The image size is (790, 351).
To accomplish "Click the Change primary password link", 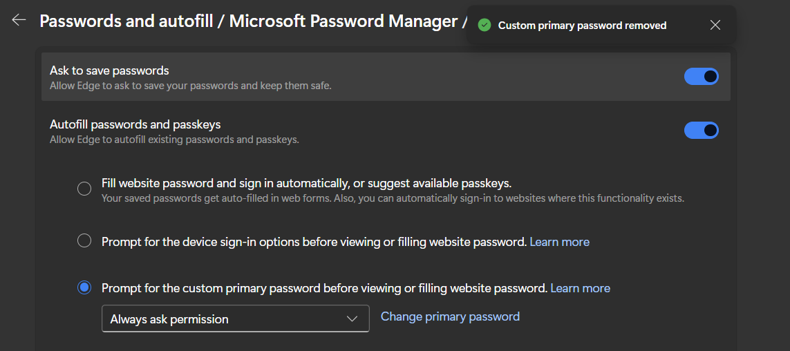I will coord(450,316).
